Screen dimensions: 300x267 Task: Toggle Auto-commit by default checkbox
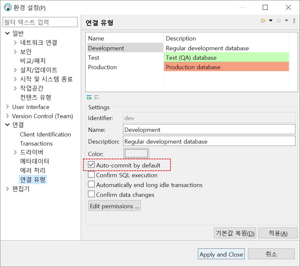coord(91,165)
